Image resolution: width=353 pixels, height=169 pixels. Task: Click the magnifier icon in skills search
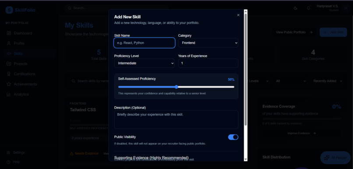(74, 81)
